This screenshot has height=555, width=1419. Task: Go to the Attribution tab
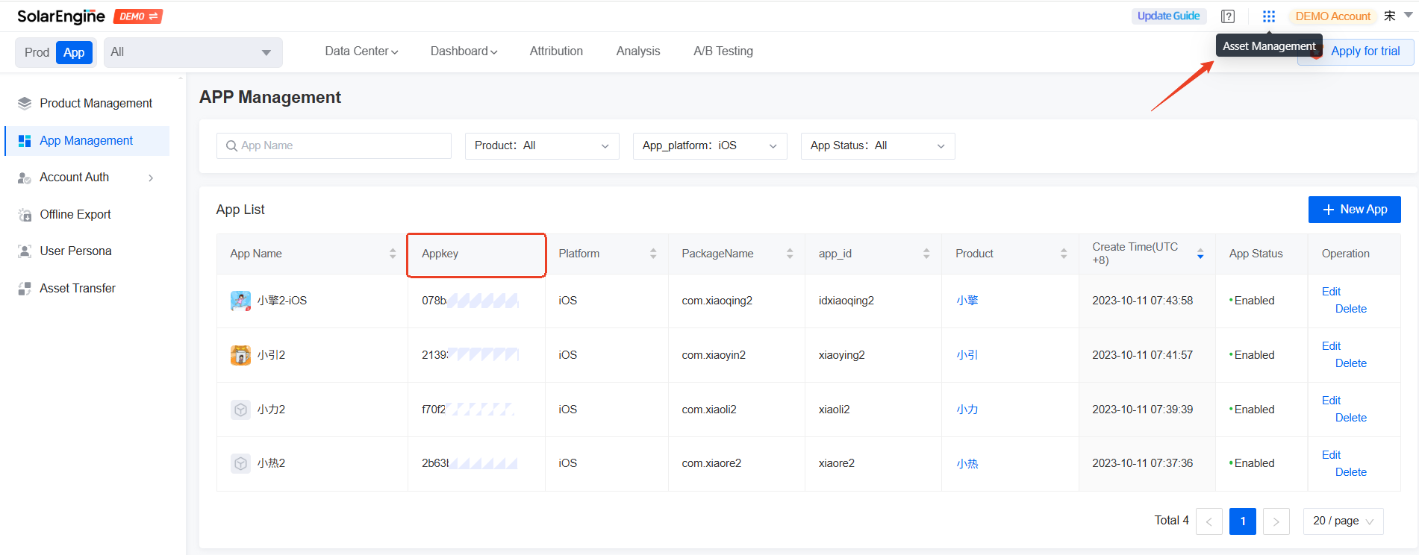click(x=556, y=51)
